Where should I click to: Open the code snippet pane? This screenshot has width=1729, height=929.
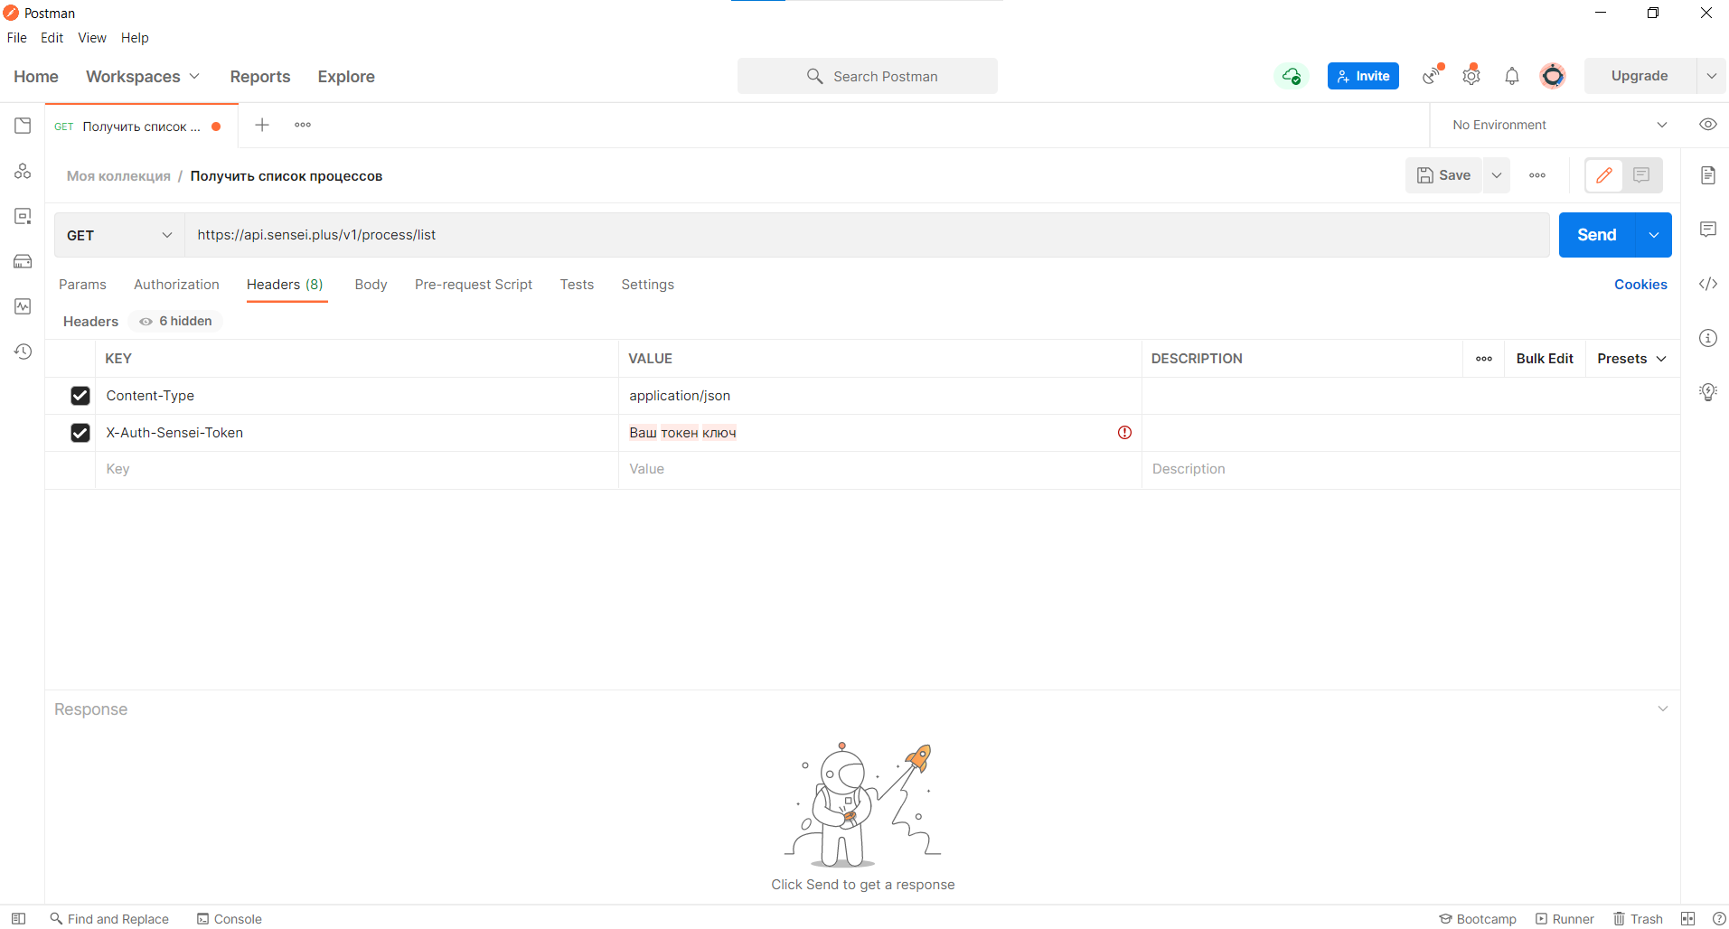click(x=1707, y=284)
